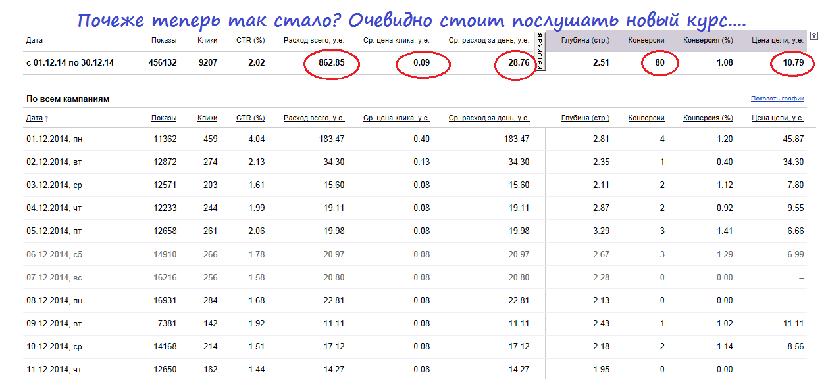Select the 01.12.2014, пн date row

click(55, 139)
